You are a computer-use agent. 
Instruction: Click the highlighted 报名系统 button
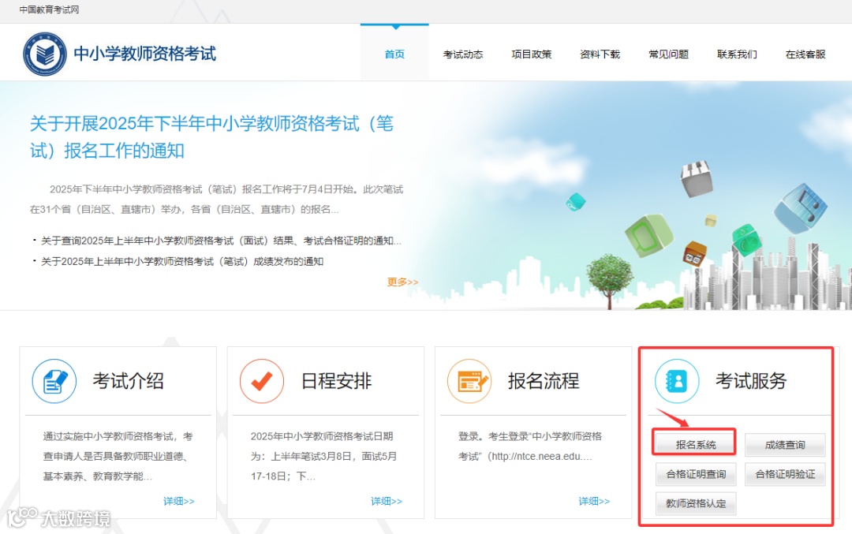[693, 443]
